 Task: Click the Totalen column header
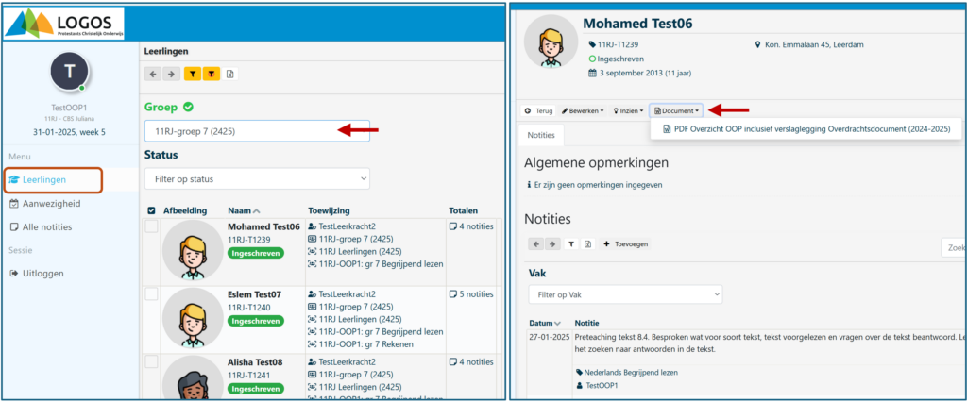tap(463, 210)
